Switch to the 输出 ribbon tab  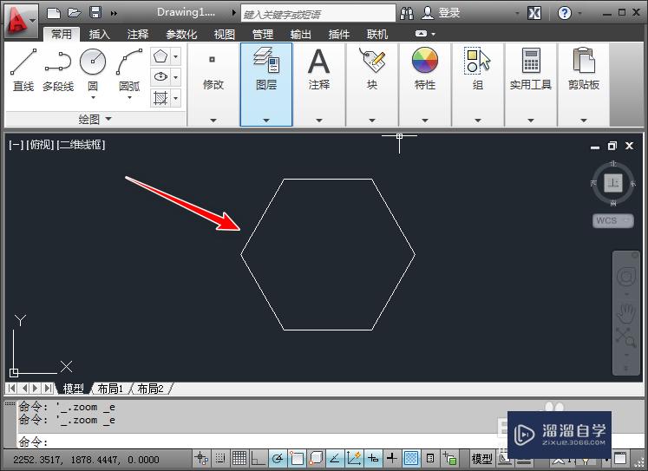click(x=300, y=35)
